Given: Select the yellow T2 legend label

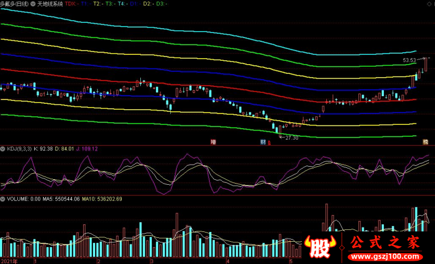Looking at the screenshot, I should point(98,4).
